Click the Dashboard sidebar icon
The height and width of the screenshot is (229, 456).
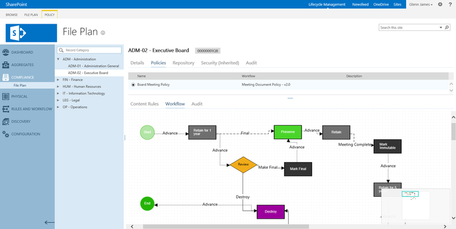pos(6,52)
